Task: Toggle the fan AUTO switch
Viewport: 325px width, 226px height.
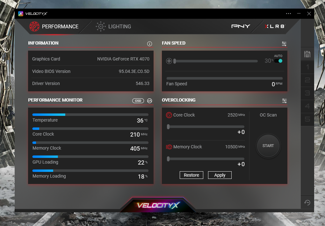Action: click(278, 61)
